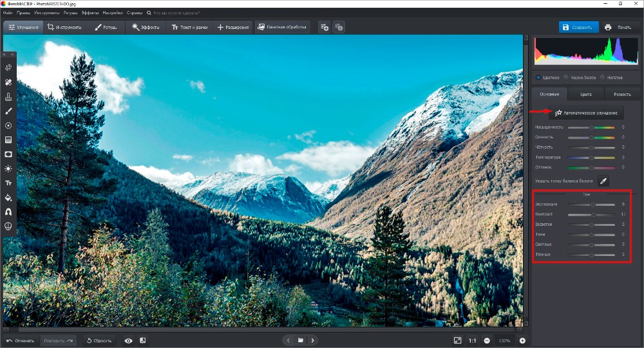This screenshot has width=644, height=348.
Task: Open the folder icon between navigation arrows
Action: tap(301, 340)
